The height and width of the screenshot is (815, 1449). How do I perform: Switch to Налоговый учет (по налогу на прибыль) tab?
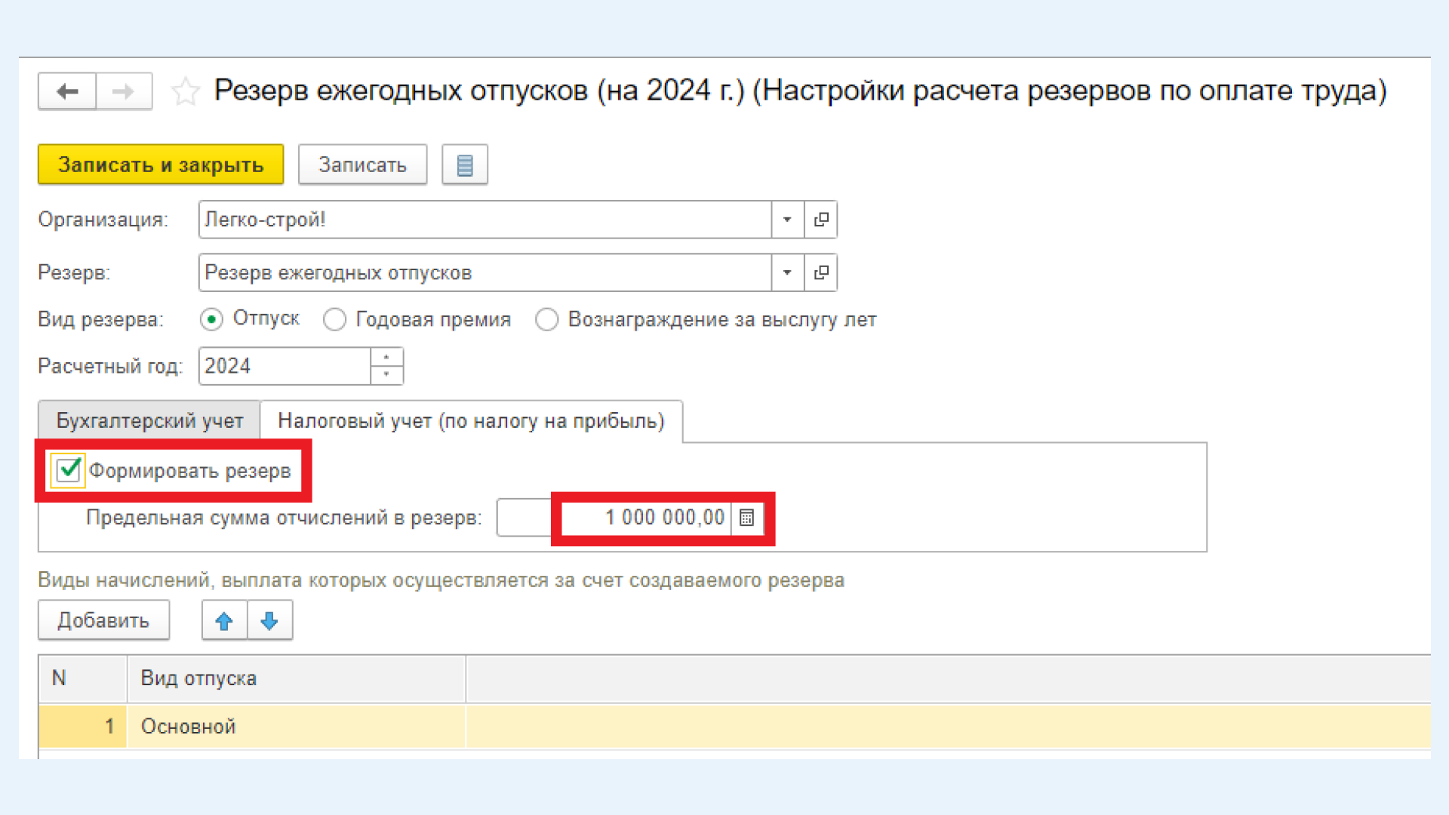pos(472,421)
